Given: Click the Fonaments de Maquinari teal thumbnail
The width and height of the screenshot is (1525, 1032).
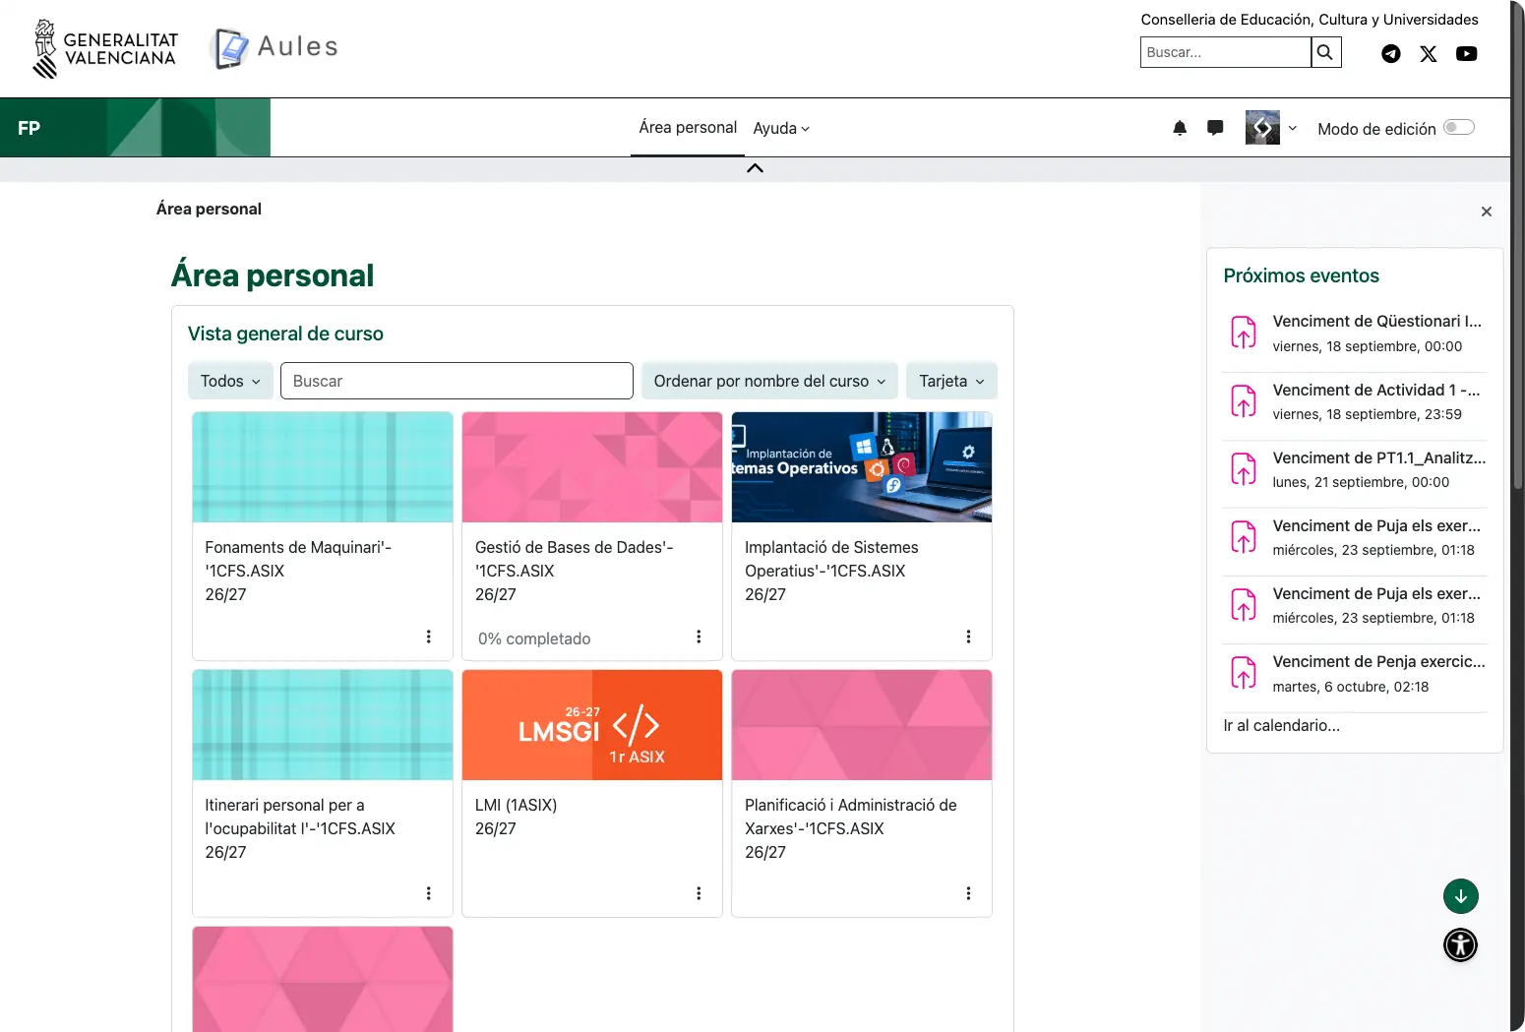Looking at the screenshot, I should [x=323, y=467].
